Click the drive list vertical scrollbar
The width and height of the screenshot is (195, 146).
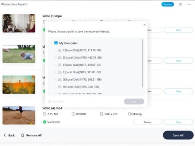tap(143, 63)
